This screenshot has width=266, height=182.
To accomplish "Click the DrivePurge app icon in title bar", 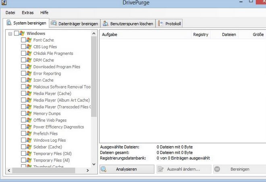I will pos(4,2).
